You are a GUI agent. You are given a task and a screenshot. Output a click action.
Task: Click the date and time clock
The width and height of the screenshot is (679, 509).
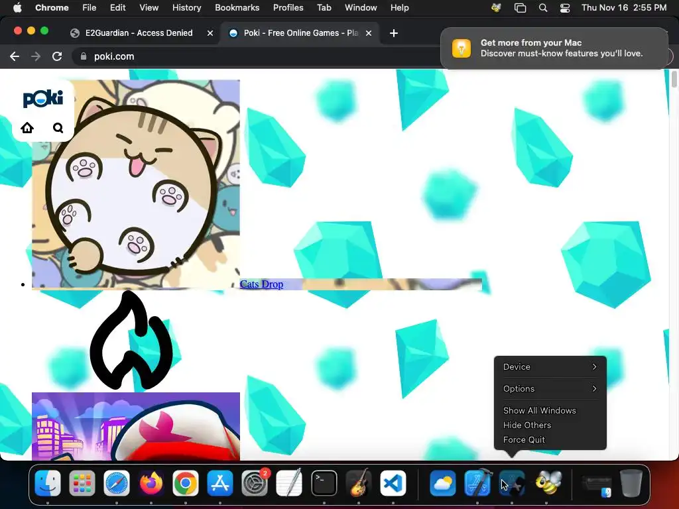click(x=624, y=8)
